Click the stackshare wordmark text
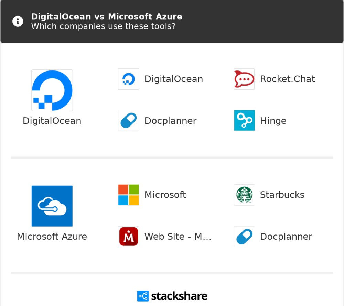 click(179, 296)
